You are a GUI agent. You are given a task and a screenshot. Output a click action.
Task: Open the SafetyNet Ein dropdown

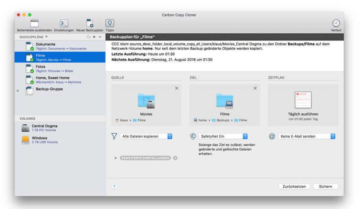coord(223,136)
